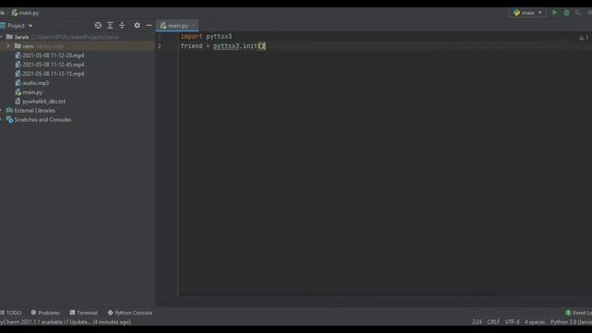592x333 pixels.
Task: Open the main run configuration dropdown
Action: [528, 12]
